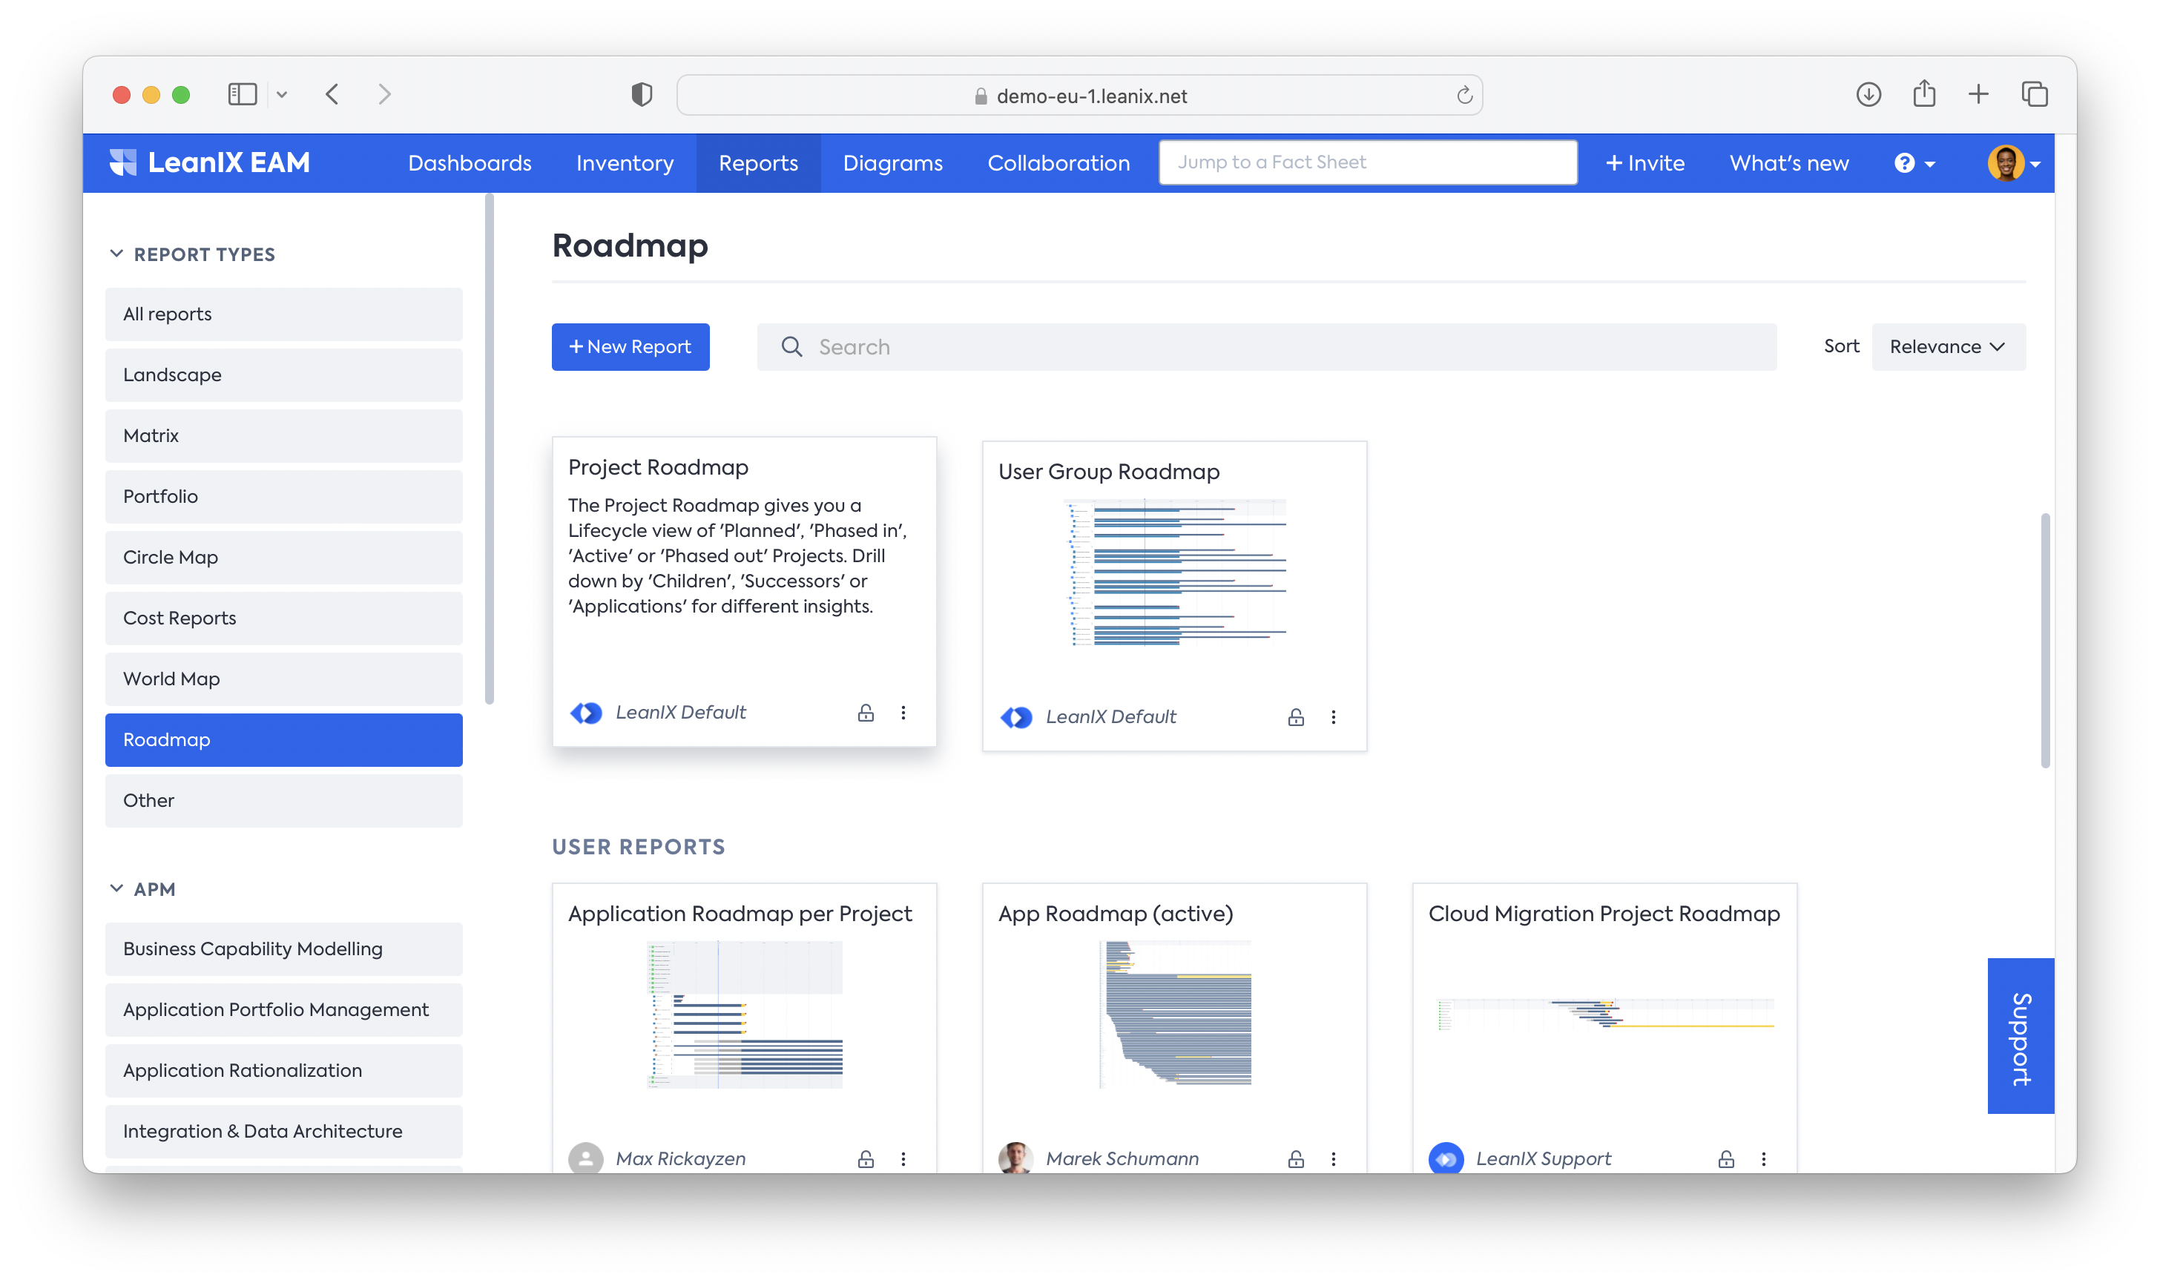2160x1283 pixels.
Task: Collapse the REPORT TYPES section
Action: [116, 254]
